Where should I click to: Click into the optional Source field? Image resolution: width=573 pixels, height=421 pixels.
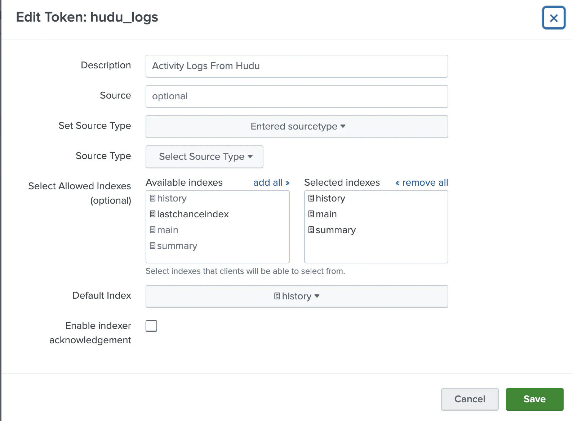click(x=297, y=96)
